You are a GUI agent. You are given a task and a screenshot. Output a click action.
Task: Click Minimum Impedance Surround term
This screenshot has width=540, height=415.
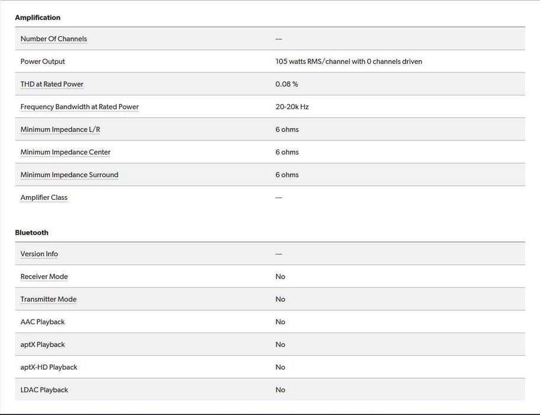[x=69, y=175]
